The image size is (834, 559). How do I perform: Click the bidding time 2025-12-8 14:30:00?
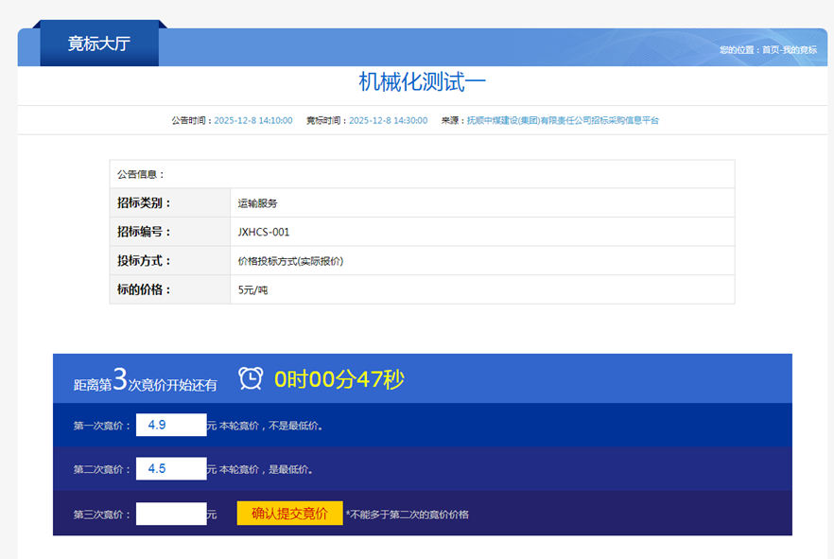coord(389,120)
